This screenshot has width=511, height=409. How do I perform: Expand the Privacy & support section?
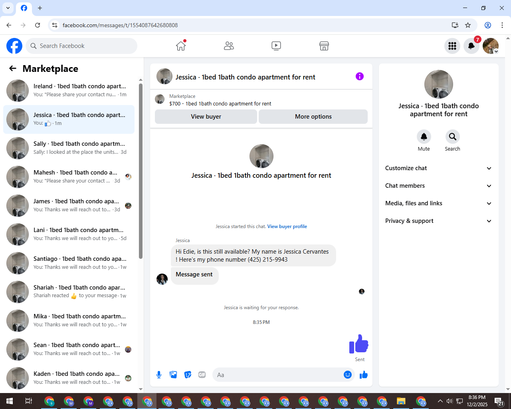438,221
